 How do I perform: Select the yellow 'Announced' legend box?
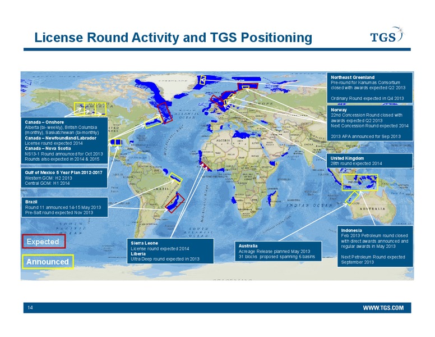pos(48,262)
